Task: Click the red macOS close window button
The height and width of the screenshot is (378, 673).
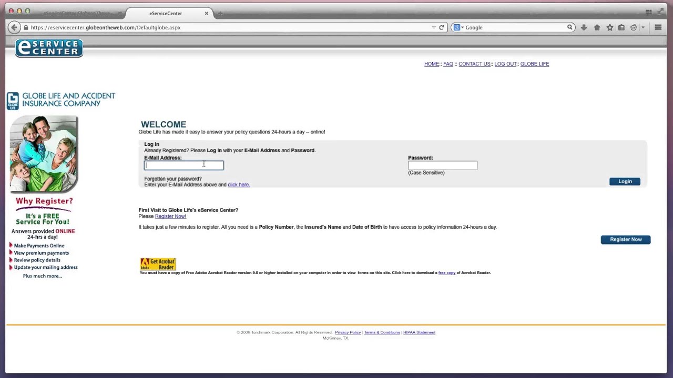Action: click(x=11, y=11)
